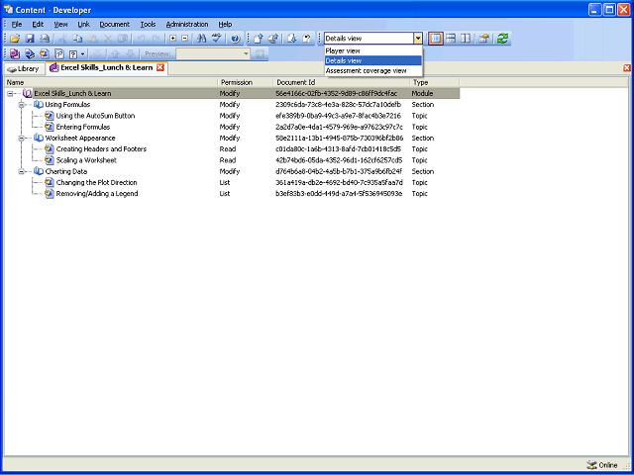Viewport: 634px width, 475px height.
Task: Click the Check In document icon
Action: [x=259, y=39]
